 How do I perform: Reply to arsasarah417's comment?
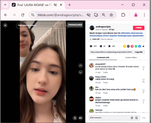point(105,72)
